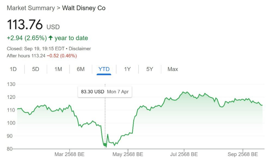Switch to the 1M chart view

58,69
